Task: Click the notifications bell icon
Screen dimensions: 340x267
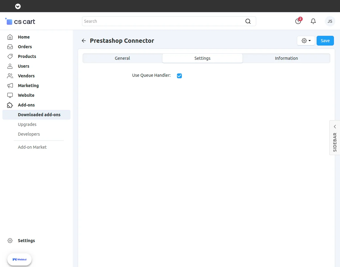Action: (313, 21)
